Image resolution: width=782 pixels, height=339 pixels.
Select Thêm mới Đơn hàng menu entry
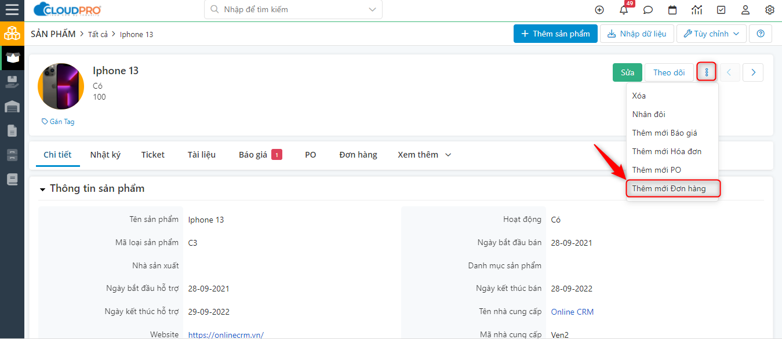click(672, 188)
